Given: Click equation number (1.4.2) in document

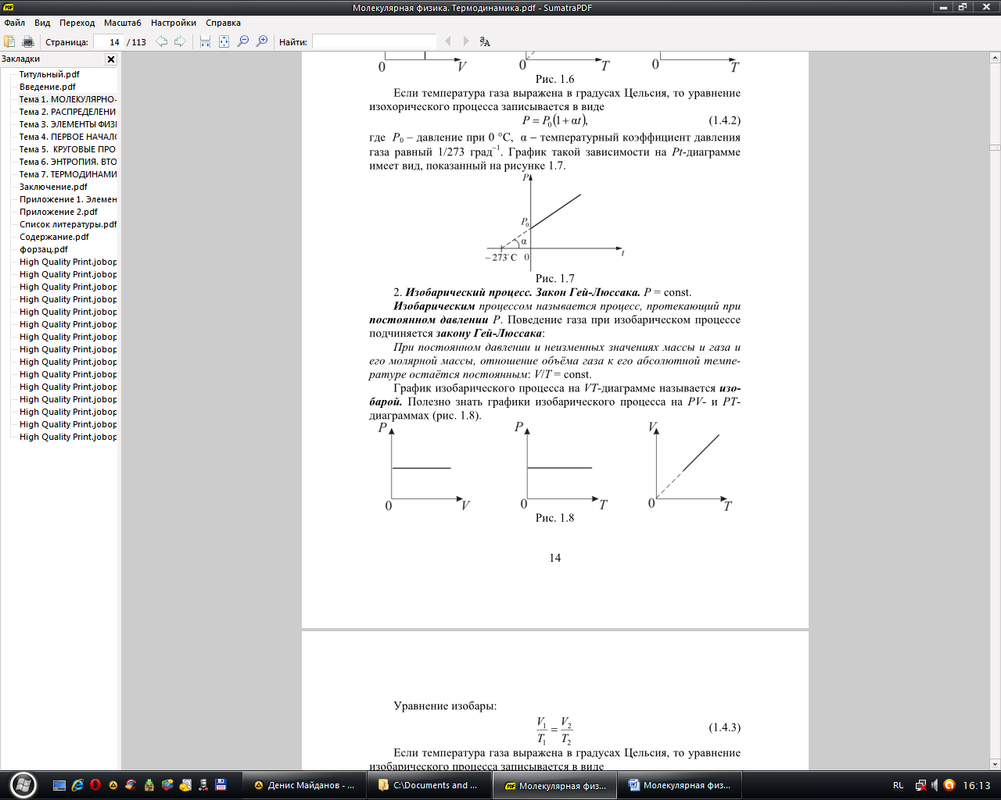Looking at the screenshot, I should tap(725, 120).
